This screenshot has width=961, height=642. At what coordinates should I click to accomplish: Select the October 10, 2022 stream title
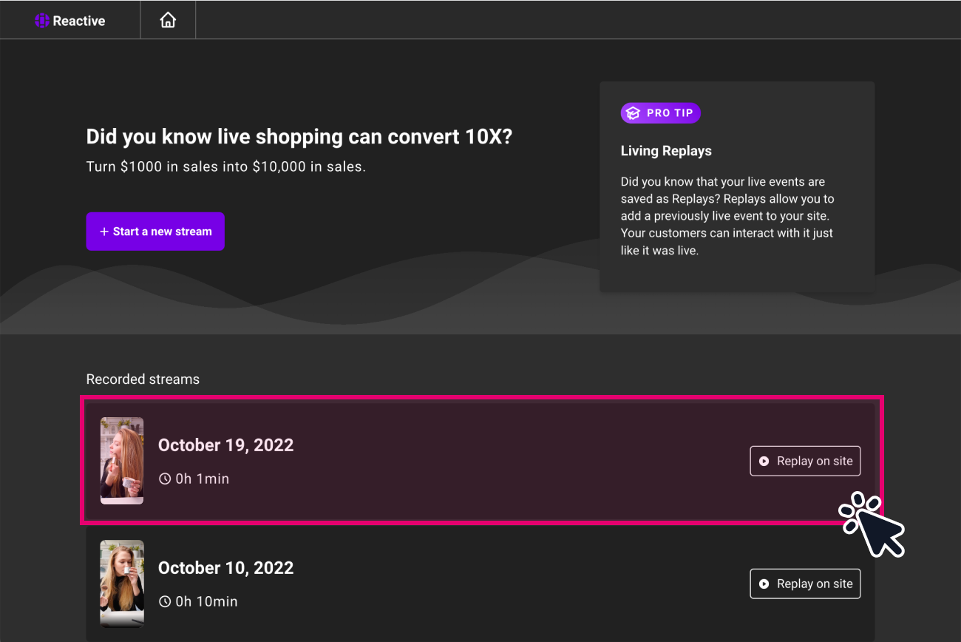coord(226,568)
